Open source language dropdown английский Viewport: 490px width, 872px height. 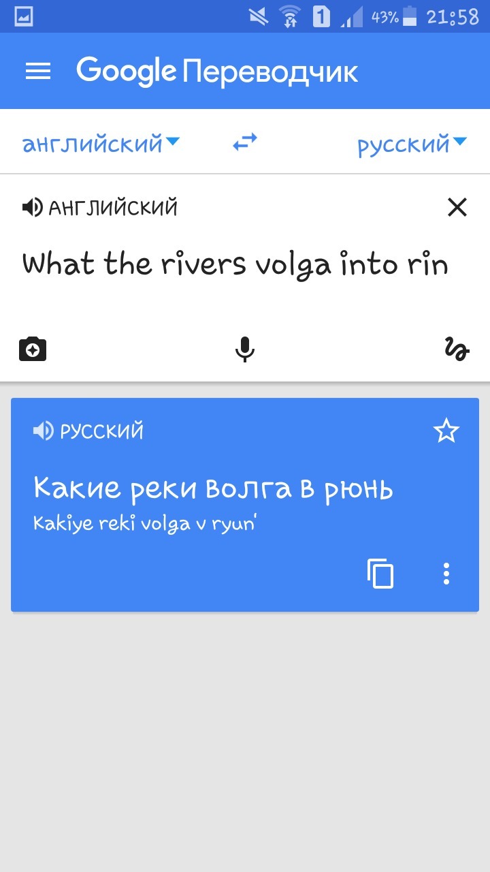pos(101,143)
